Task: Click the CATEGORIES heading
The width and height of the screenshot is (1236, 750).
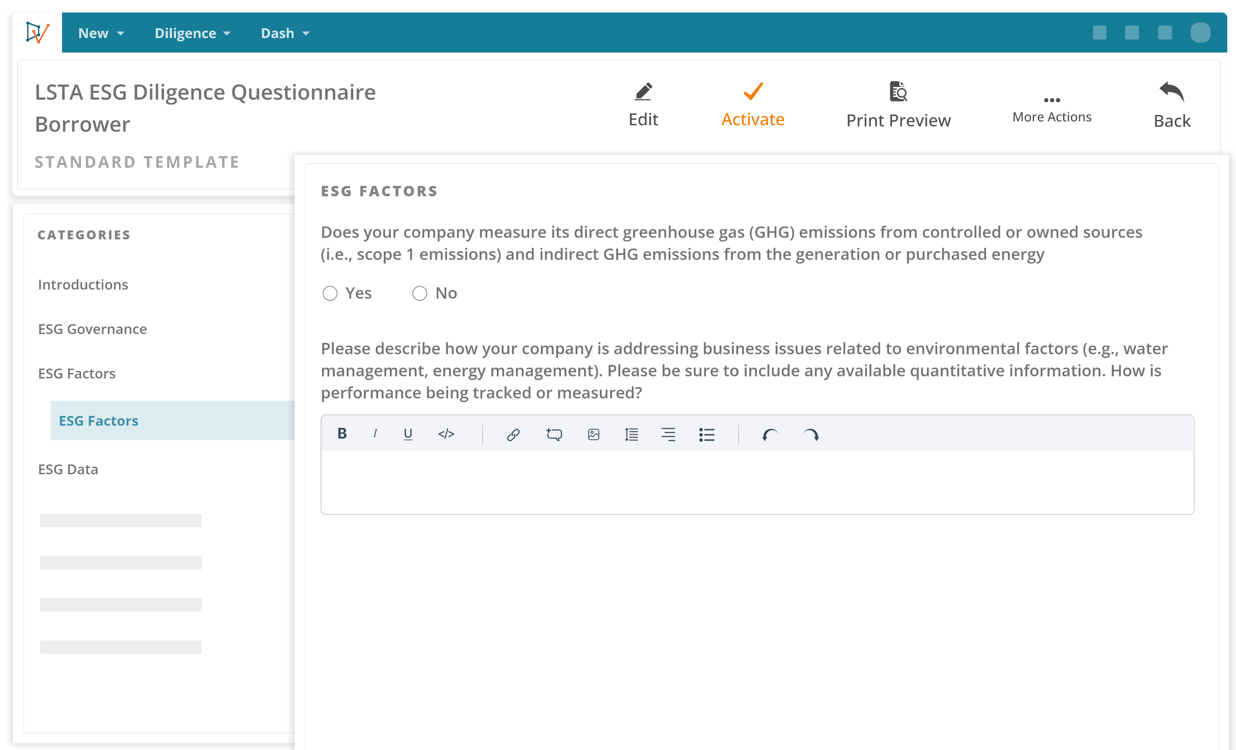Action: pyautogui.click(x=84, y=235)
